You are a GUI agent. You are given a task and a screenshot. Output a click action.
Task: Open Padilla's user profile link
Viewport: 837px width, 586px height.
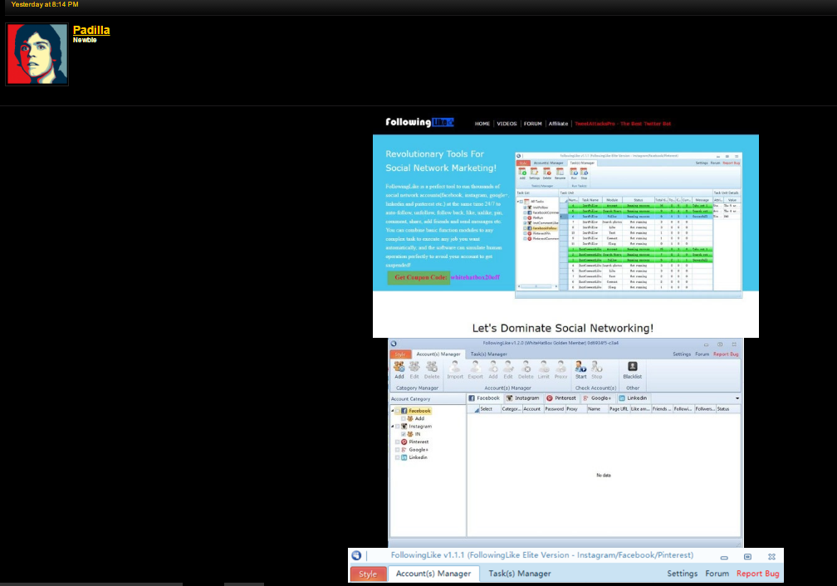coord(91,30)
